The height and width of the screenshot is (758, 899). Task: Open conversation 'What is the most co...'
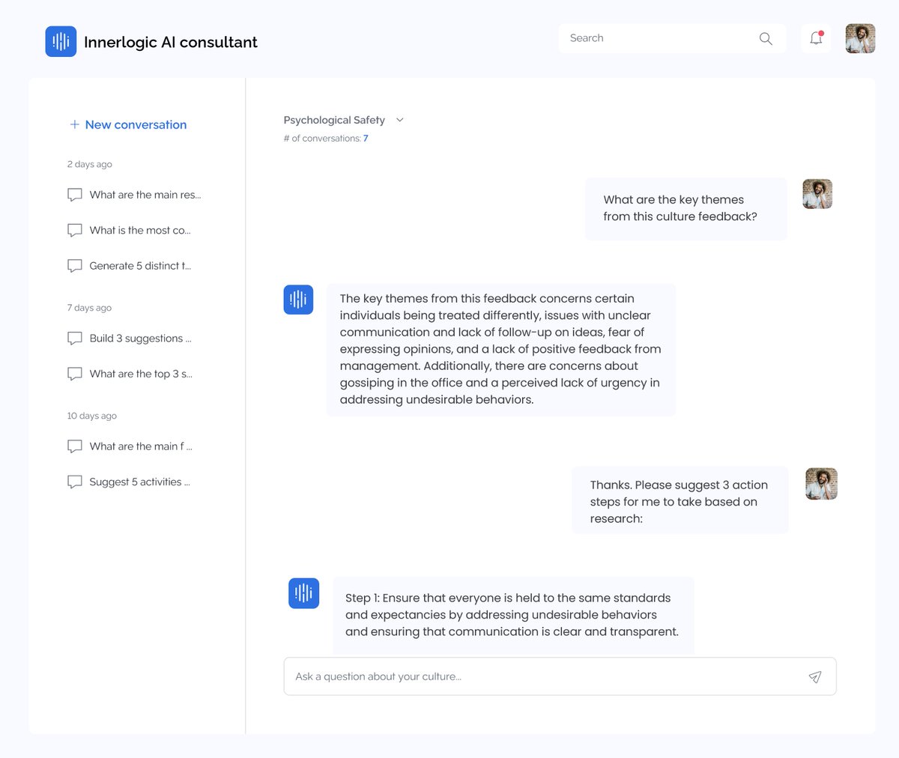pyautogui.click(x=129, y=230)
